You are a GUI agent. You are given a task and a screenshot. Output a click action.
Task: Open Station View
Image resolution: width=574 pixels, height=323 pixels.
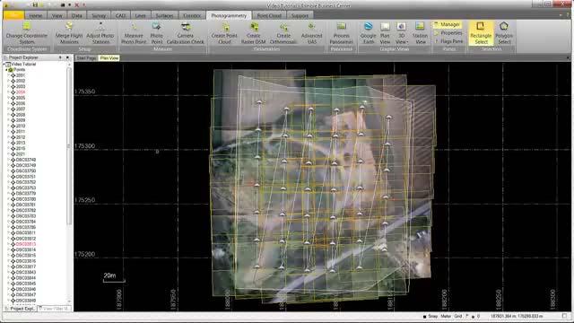(420, 33)
